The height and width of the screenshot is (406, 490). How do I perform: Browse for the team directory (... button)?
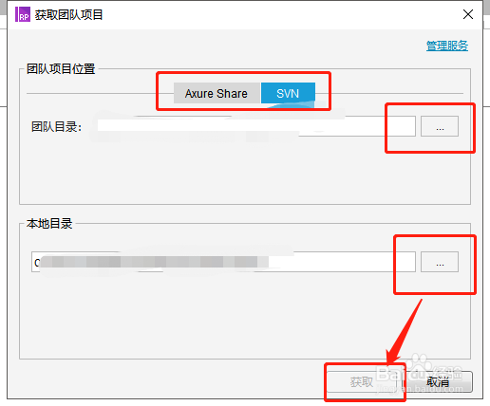[x=440, y=126]
